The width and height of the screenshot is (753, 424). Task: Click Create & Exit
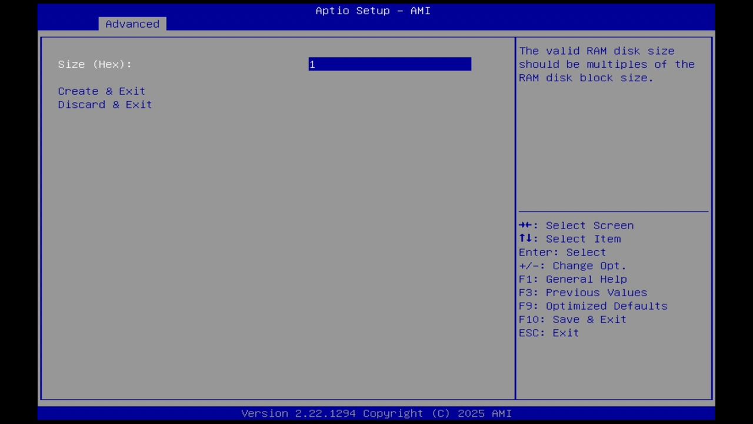(x=101, y=91)
